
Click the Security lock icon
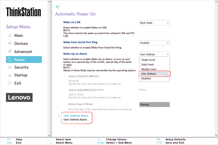pyautogui.click(x=10, y=67)
